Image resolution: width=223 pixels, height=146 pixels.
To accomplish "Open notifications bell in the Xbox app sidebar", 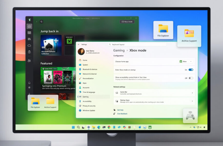I will (x=29, y=83).
